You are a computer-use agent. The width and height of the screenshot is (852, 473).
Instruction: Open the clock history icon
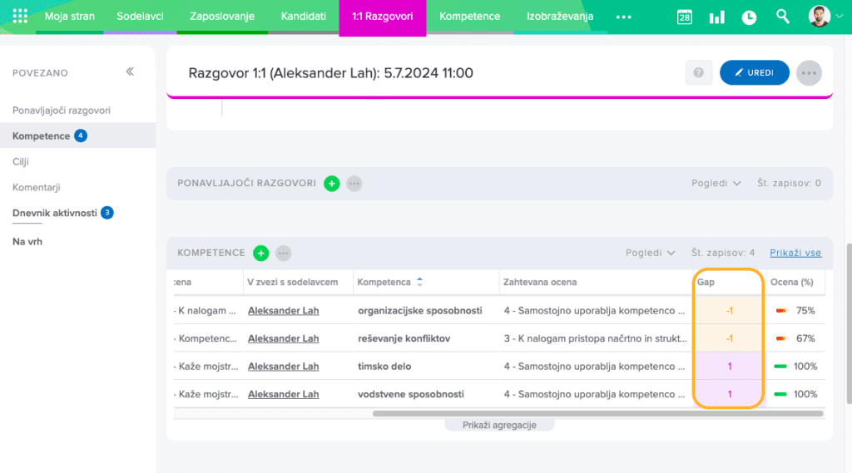[x=749, y=17]
